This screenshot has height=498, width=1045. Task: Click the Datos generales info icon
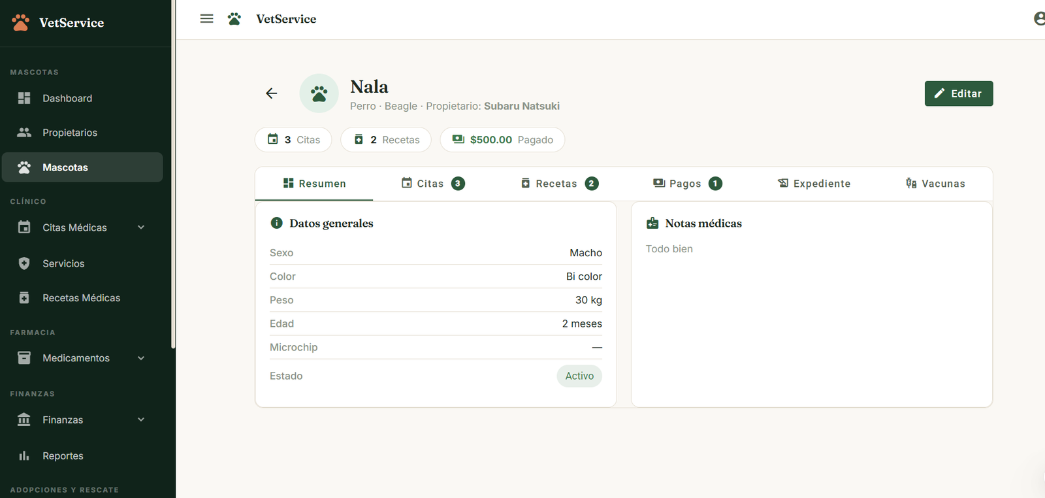pos(277,223)
